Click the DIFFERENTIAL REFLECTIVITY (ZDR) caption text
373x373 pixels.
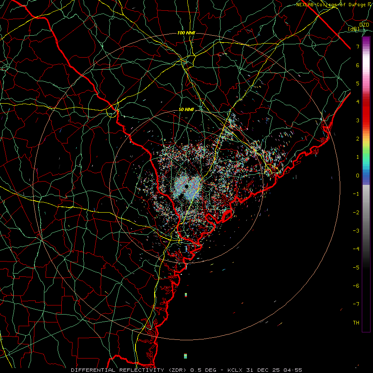(x=129, y=370)
